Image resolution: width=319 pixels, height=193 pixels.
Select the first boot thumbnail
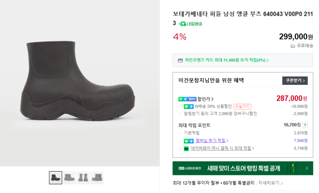pos(56,178)
